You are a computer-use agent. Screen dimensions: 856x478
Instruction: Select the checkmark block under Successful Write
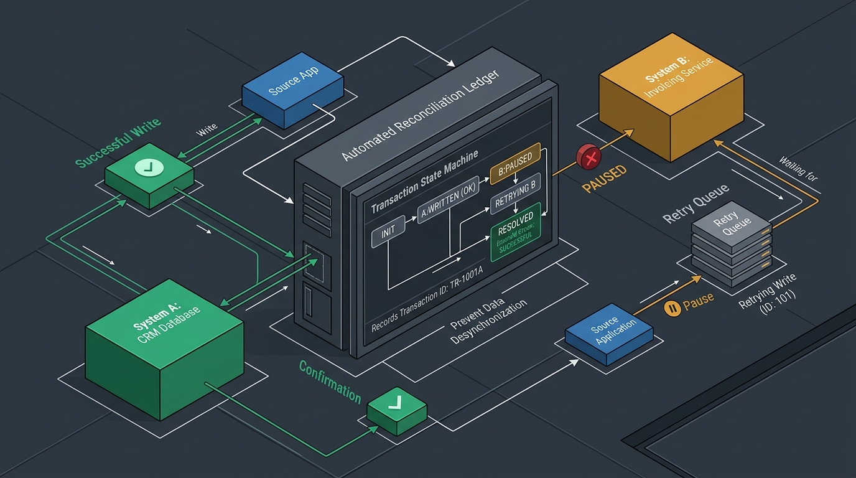click(x=150, y=175)
